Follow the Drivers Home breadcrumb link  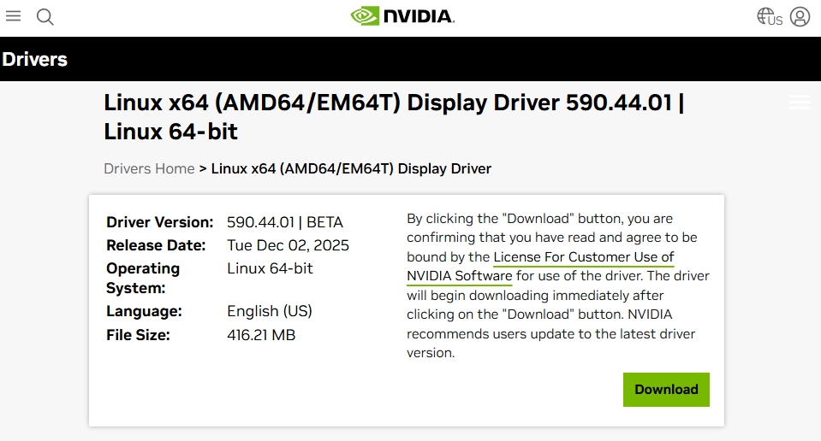point(149,168)
